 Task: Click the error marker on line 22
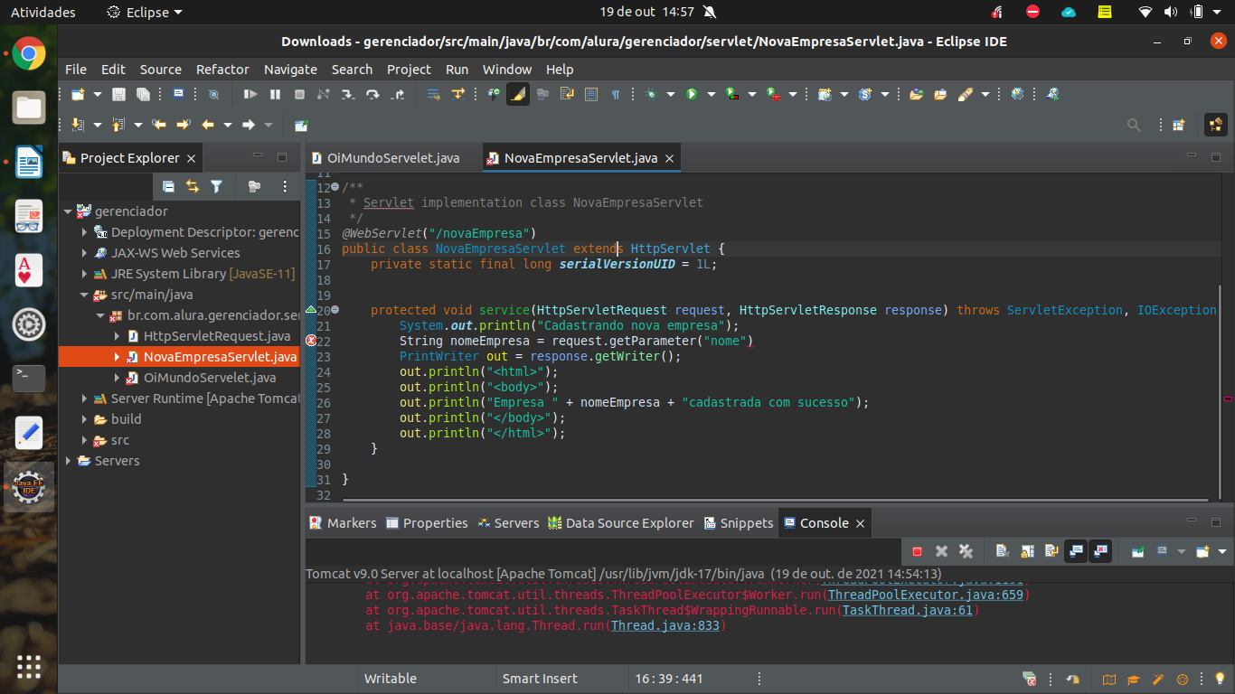tap(312, 341)
